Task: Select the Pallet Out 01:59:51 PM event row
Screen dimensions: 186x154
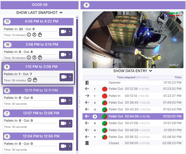Action: (133, 130)
